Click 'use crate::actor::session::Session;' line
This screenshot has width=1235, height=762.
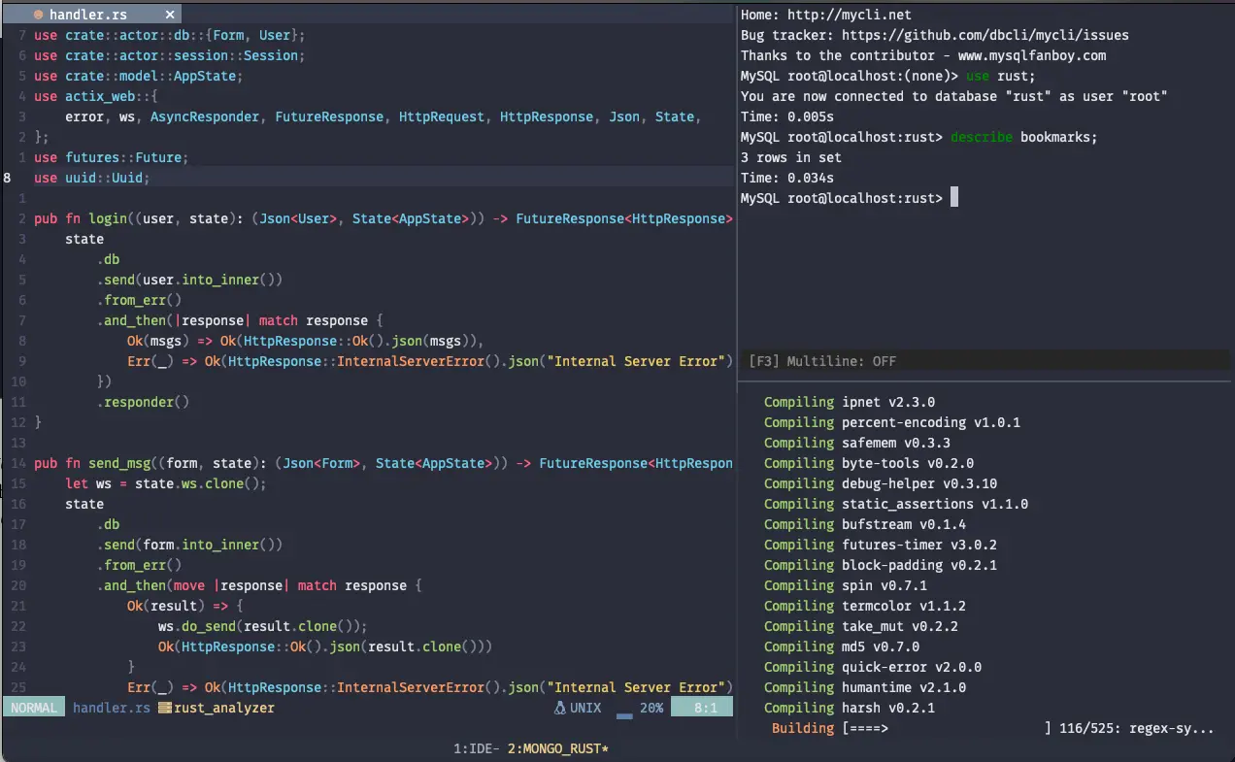(170, 55)
